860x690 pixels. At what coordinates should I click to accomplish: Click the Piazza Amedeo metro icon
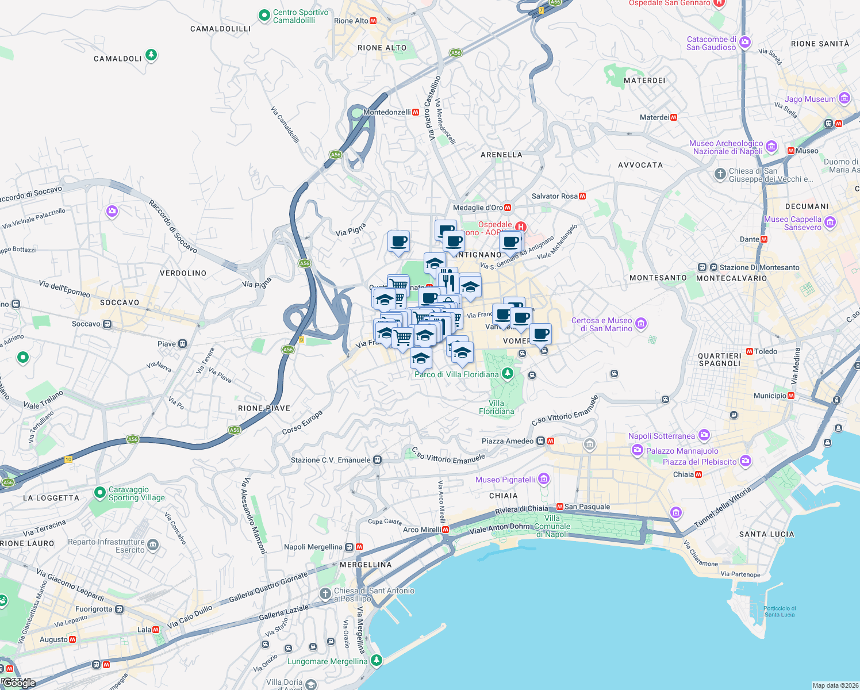pos(551,440)
